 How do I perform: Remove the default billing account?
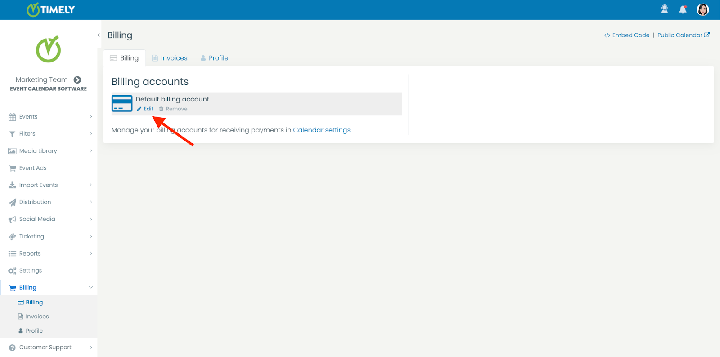click(173, 109)
